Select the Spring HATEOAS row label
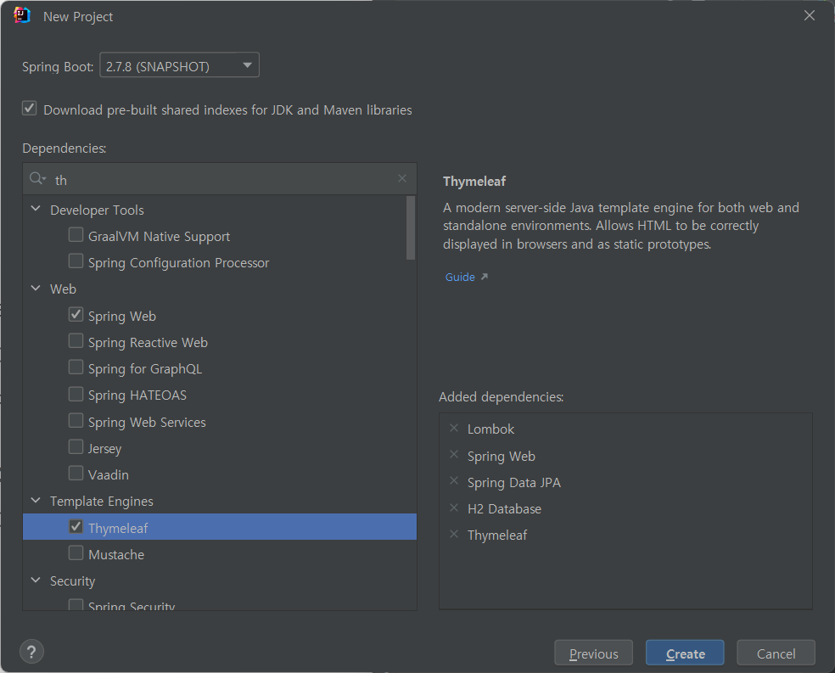 (137, 395)
